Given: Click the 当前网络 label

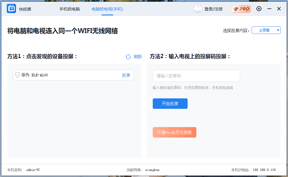Looking at the screenshot, I should [134, 170].
